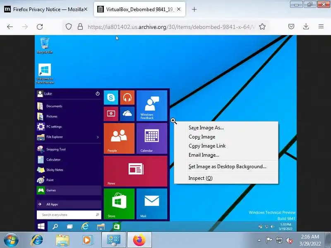Click Store icon on inner taskbar
This screenshot has height=248, width=331.
(x=117, y=227)
